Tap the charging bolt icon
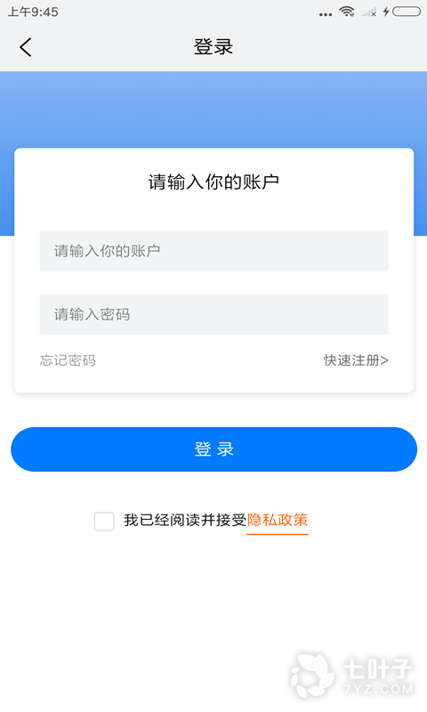427x712 pixels. coord(386,12)
